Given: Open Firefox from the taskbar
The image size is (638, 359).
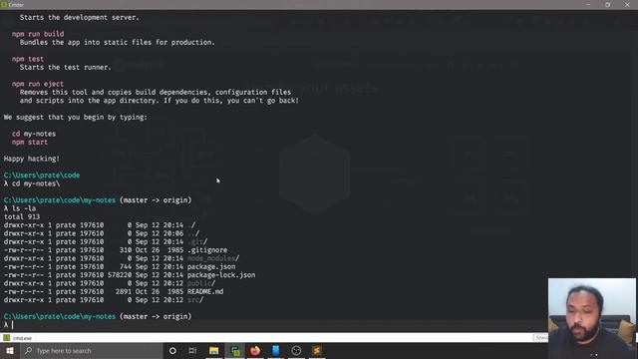Looking at the screenshot, I should (x=255, y=350).
